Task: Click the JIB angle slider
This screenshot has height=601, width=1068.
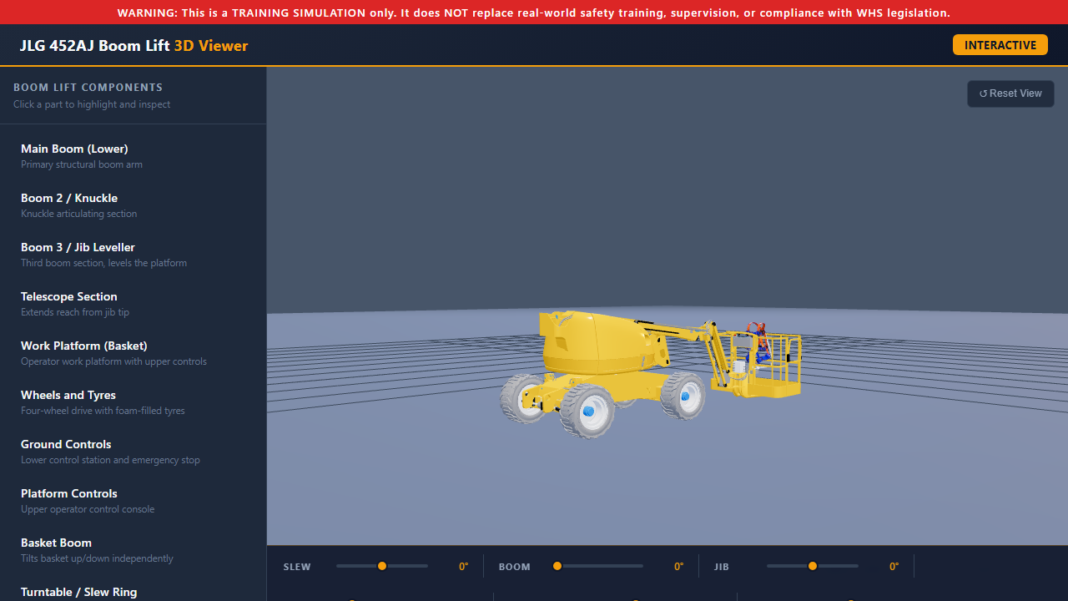Action: point(813,566)
